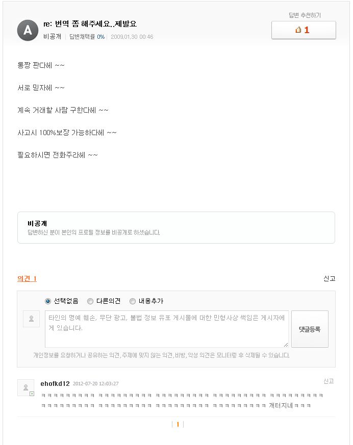The height and width of the screenshot is (445, 353).
Task: Go to comment page 1
Action: 178,424
